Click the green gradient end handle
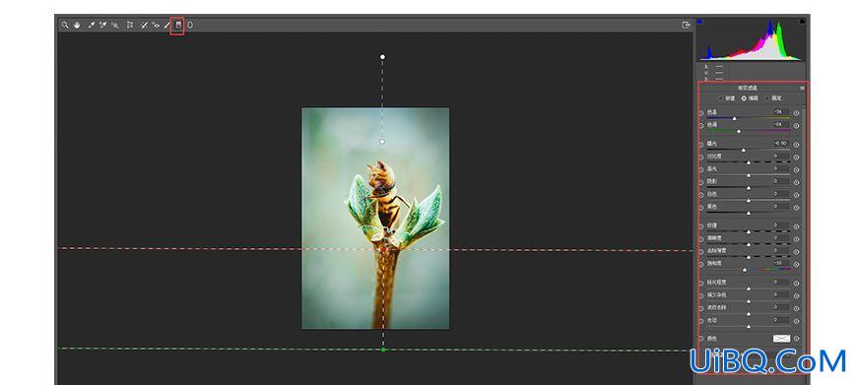Image resolution: width=857 pixels, height=385 pixels. point(383,350)
